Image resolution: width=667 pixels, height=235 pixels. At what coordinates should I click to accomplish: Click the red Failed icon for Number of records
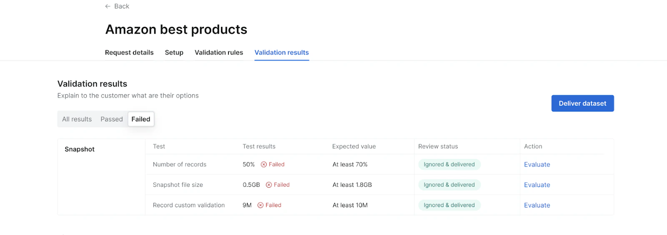click(264, 164)
